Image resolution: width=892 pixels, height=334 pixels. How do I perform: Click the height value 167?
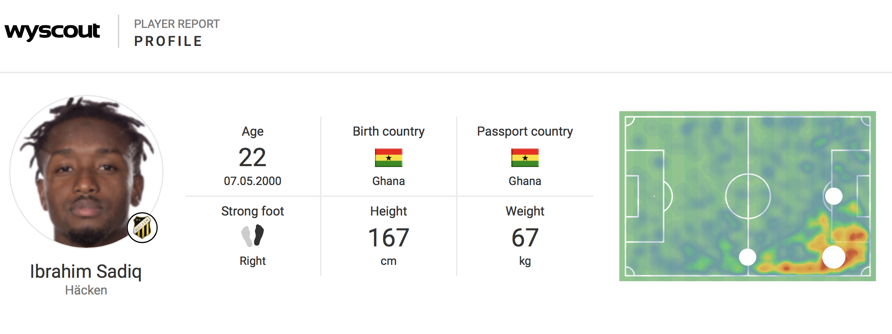[x=388, y=238]
